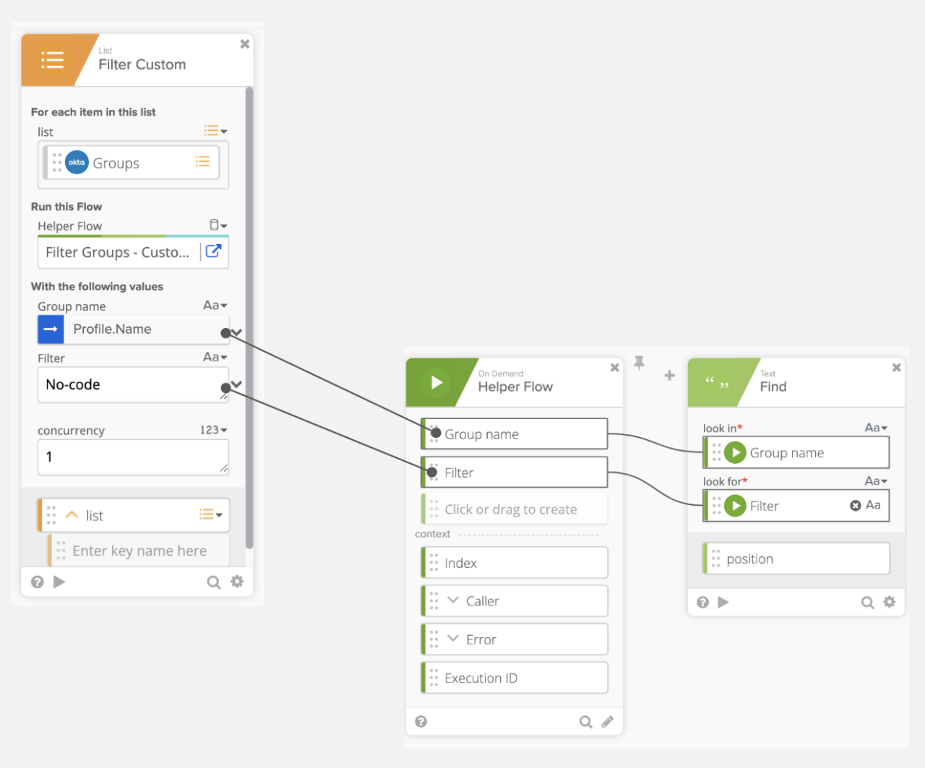
Task: Close the Find card
Action: pos(897,368)
